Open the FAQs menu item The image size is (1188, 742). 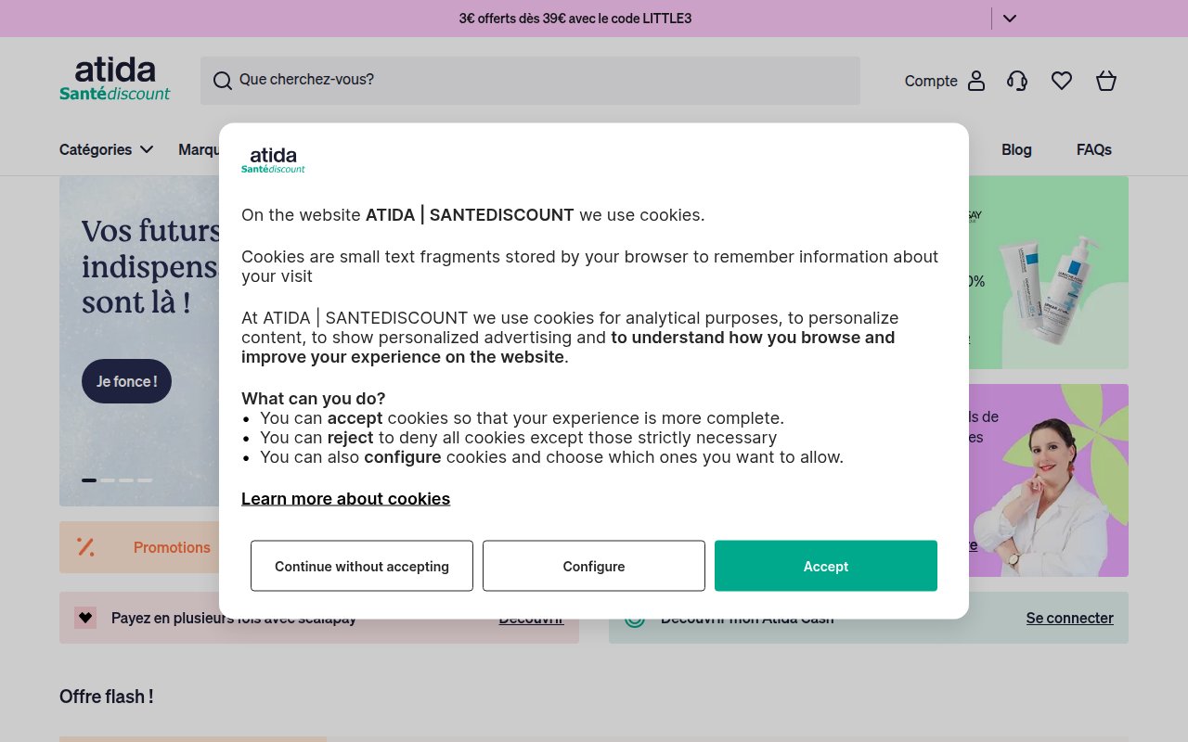click(x=1094, y=149)
